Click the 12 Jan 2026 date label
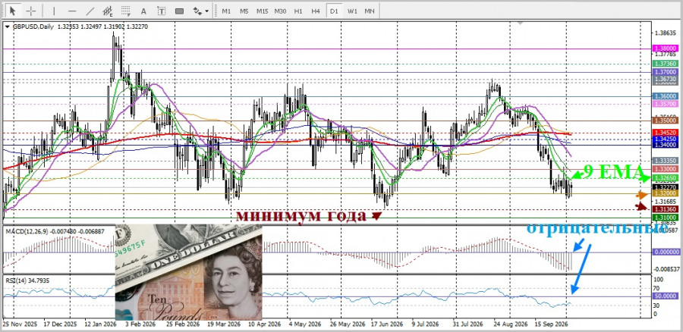The image size is (683, 332). pos(100,324)
